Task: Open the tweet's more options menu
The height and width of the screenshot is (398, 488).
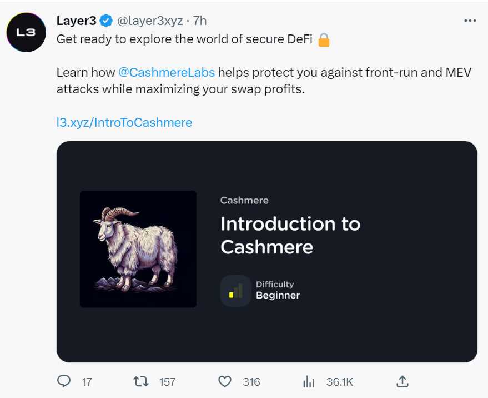Action: tap(470, 21)
